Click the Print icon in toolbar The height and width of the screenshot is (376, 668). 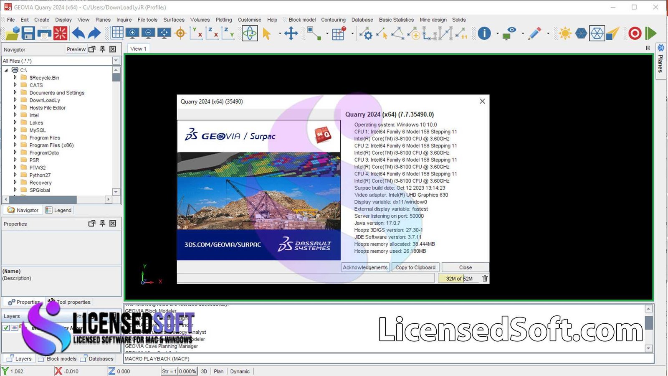click(x=44, y=33)
